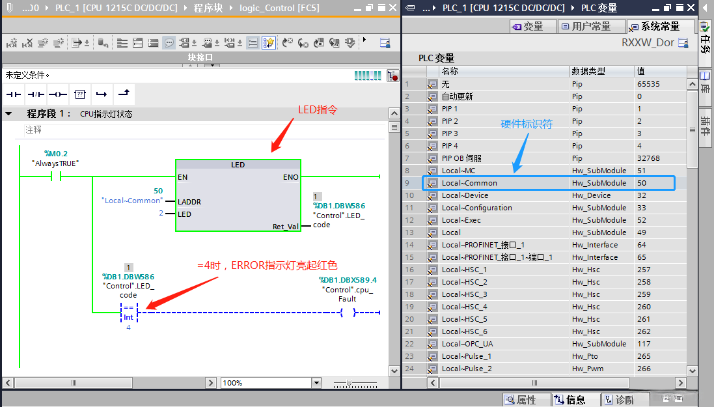The width and height of the screenshot is (714, 407).
Task: Click the delete network toolbar icon
Action: [27, 43]
